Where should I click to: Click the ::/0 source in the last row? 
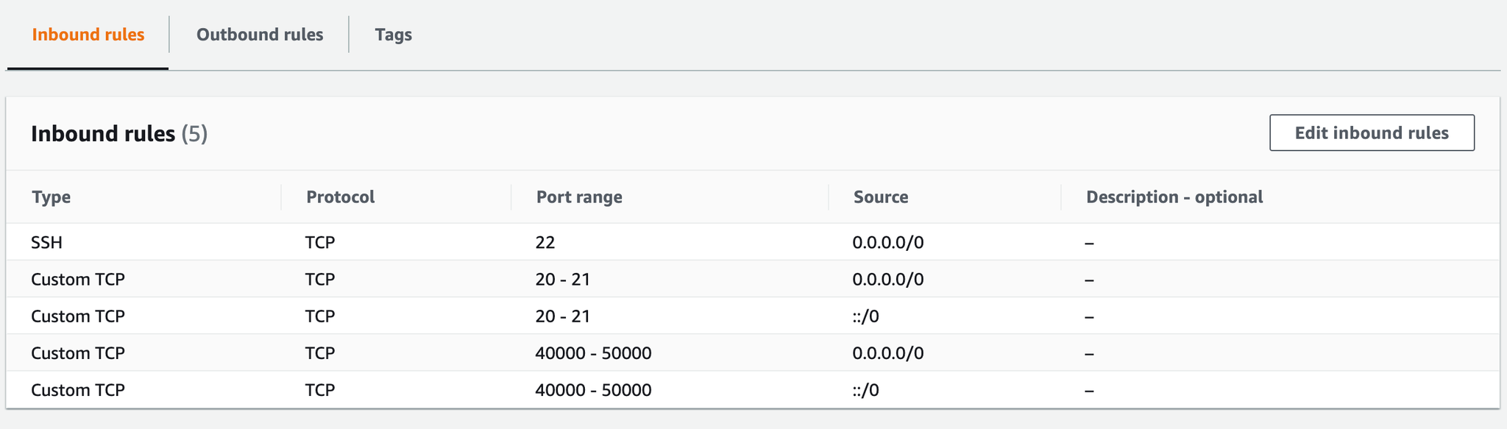coord(866,390)
